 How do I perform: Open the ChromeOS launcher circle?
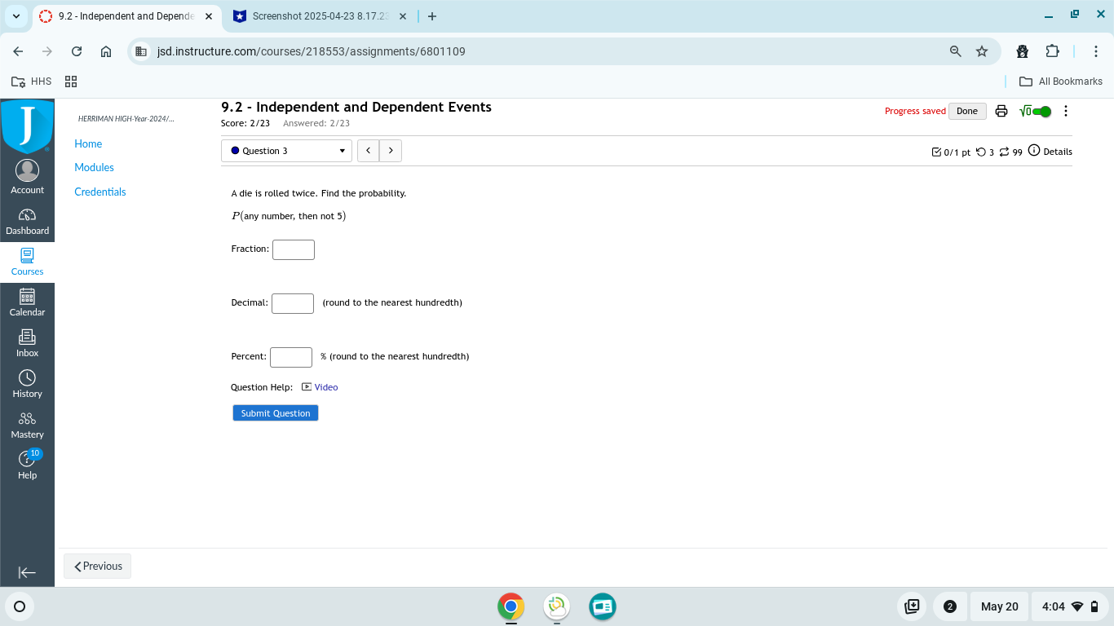[x=20, y=606]
